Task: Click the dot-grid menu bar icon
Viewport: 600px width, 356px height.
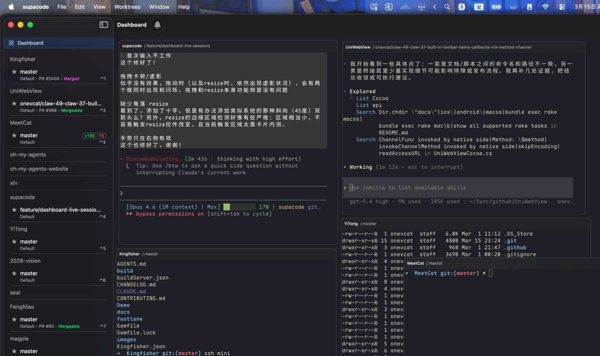Action: (x=421, y=6)
